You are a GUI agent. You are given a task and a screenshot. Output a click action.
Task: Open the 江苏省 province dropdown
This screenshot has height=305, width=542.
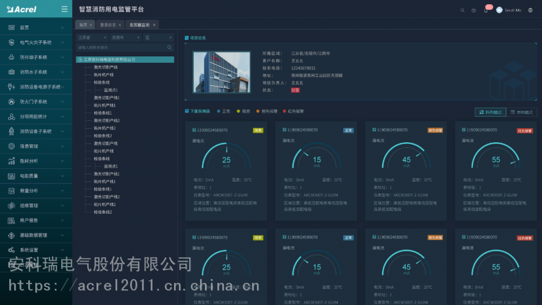click(92, 38)
